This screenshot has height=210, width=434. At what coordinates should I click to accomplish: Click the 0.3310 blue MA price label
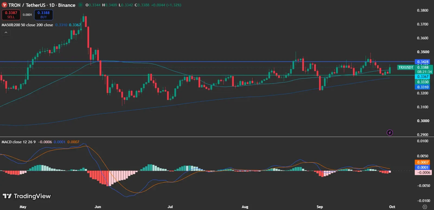tap(423, 87)
